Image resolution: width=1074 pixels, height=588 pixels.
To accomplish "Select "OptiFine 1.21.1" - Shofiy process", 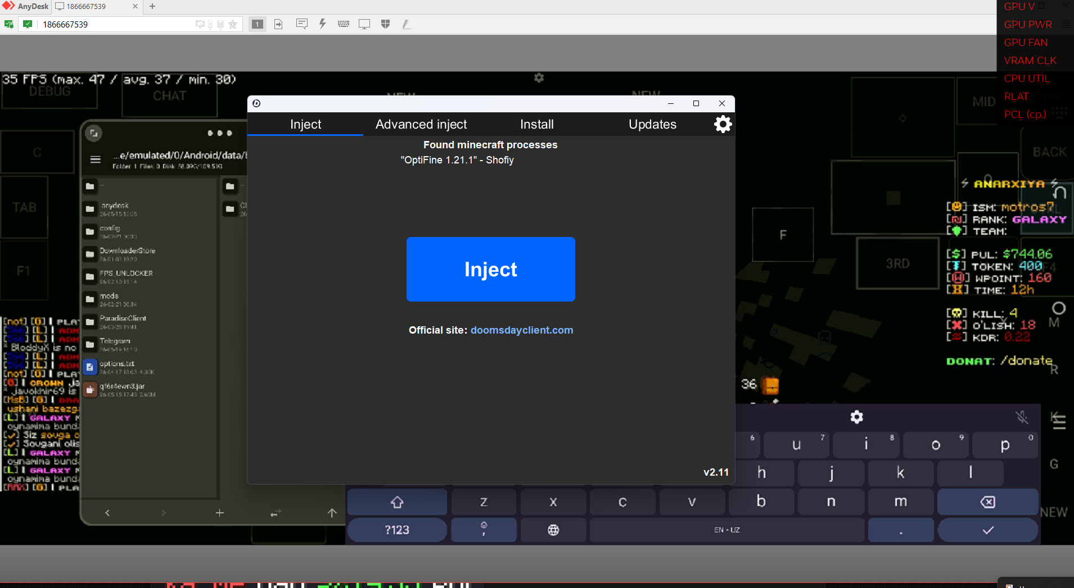I will [x=457, y=160].
